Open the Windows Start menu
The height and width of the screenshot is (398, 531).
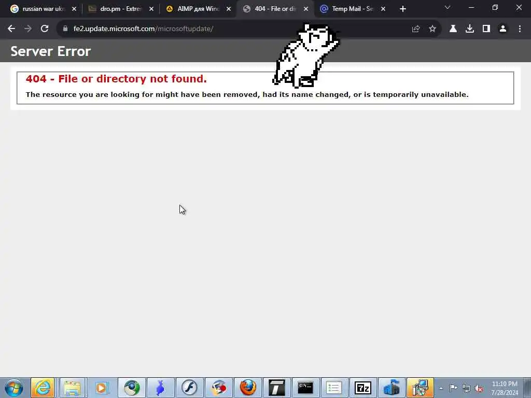14,388
